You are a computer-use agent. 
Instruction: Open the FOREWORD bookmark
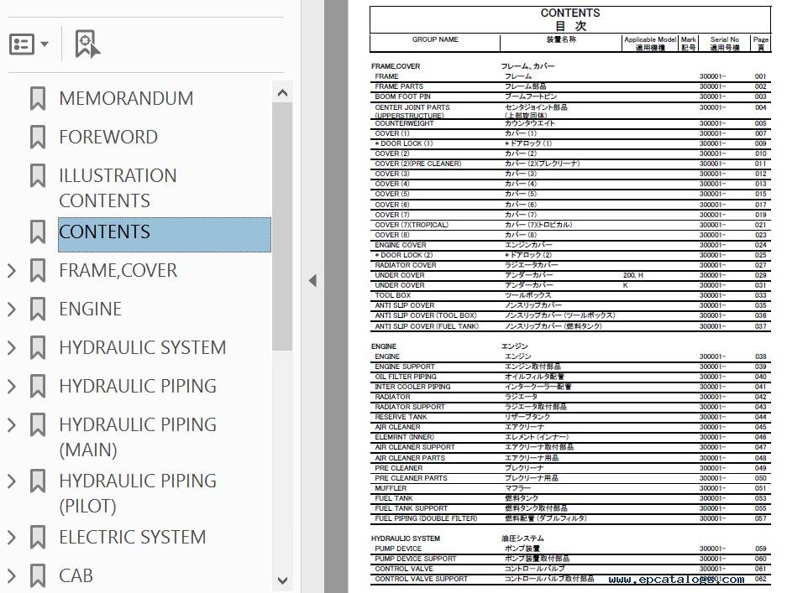(x=108, y=137)
